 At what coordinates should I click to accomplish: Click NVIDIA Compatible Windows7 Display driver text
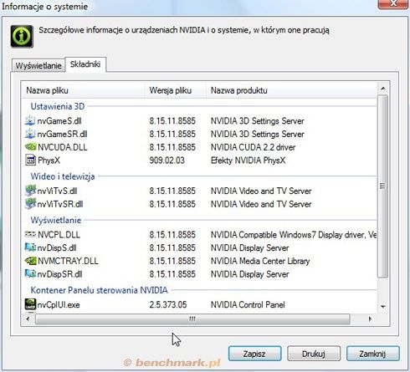[294, 235]
